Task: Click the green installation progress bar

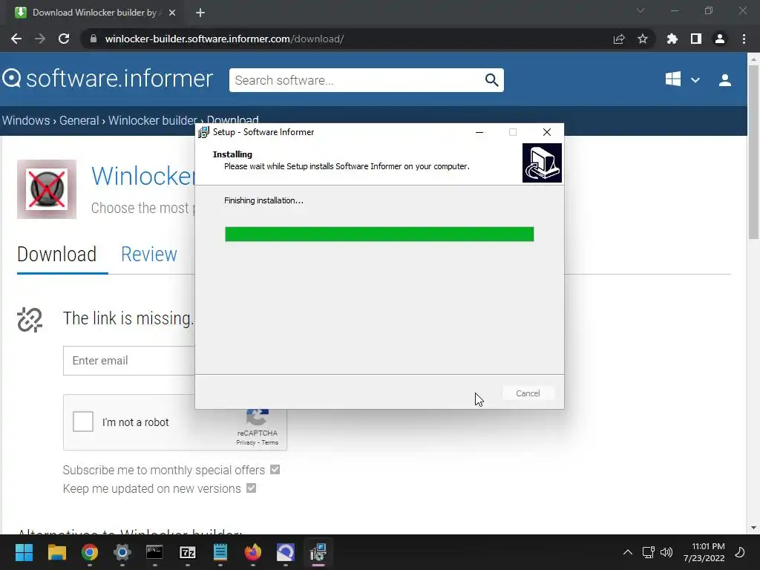Action: click(379, 234)
